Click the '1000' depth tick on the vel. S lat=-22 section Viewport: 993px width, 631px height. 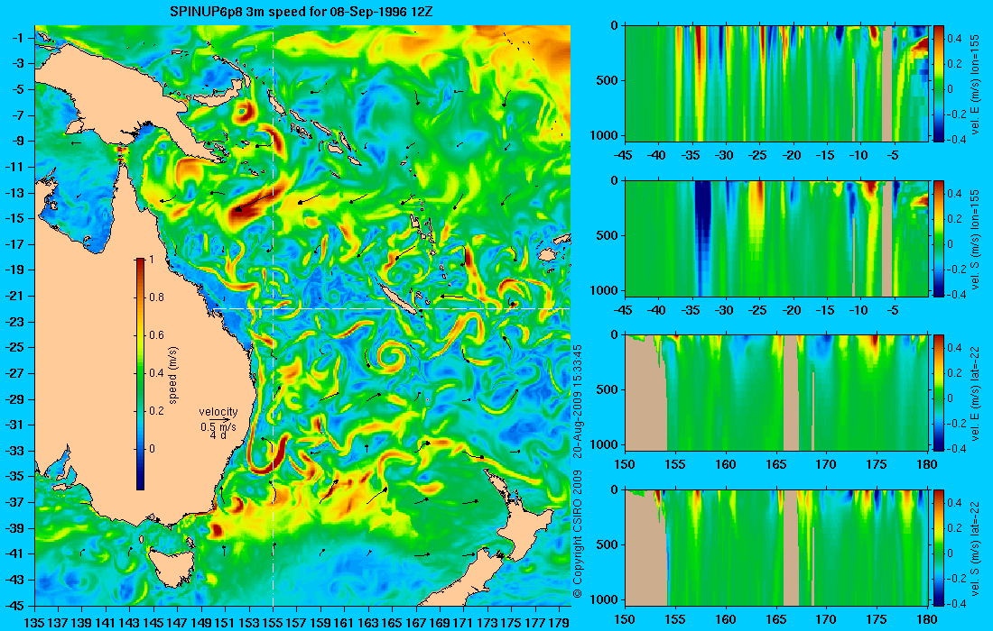(606, 599)
